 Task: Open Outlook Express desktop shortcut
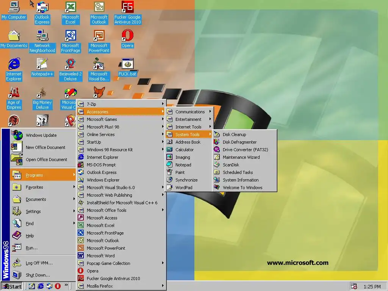click(x=42, y=13)
